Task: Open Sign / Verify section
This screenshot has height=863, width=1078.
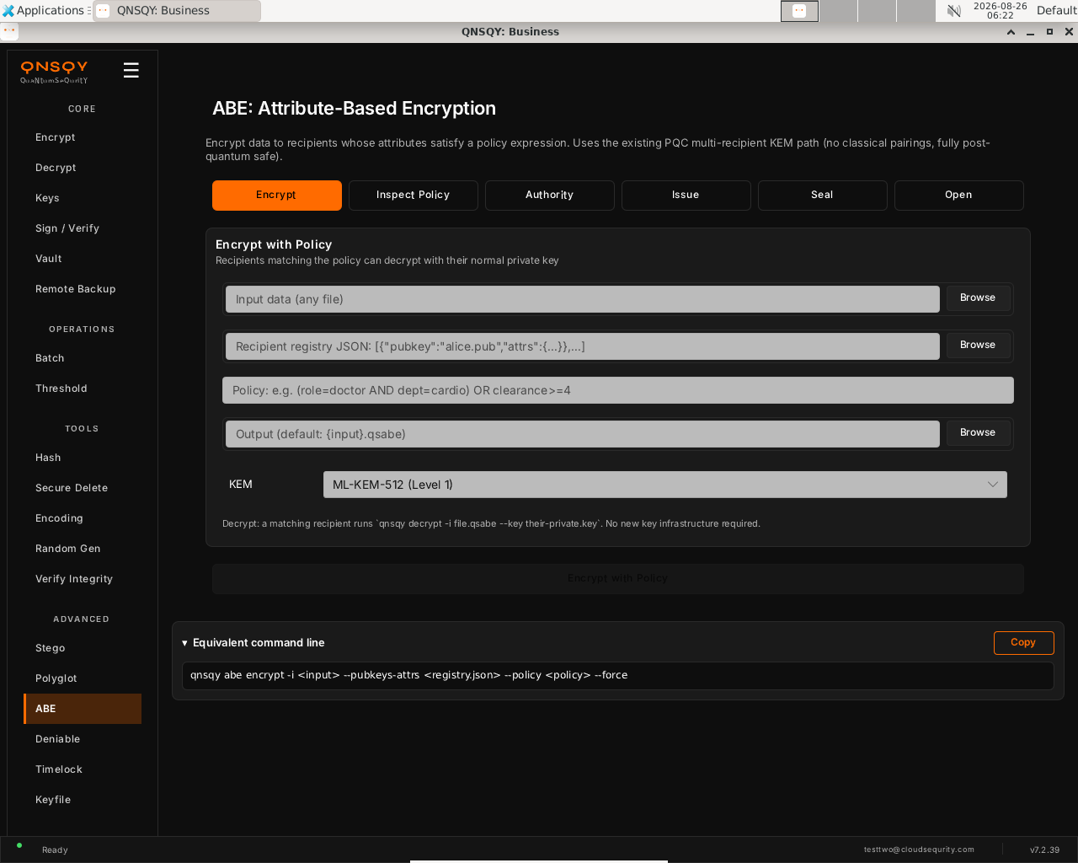Action: coord(83,228)
